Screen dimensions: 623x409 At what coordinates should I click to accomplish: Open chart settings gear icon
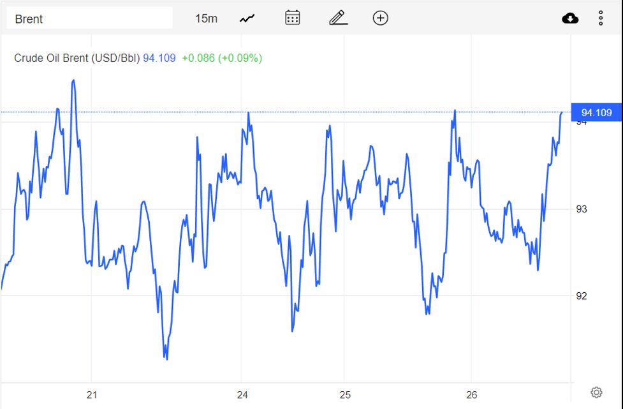coord(596,392)
